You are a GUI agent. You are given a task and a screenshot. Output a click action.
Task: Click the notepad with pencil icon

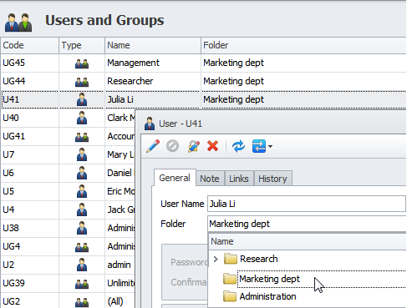tap(194, 146)
